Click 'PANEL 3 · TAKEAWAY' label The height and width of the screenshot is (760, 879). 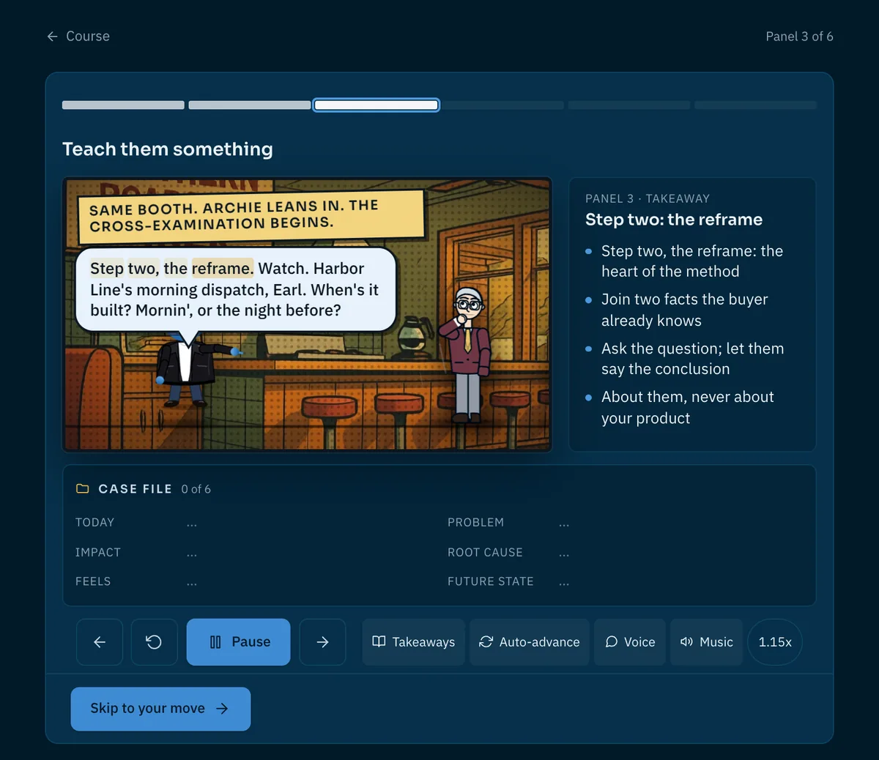pos(648,198)
